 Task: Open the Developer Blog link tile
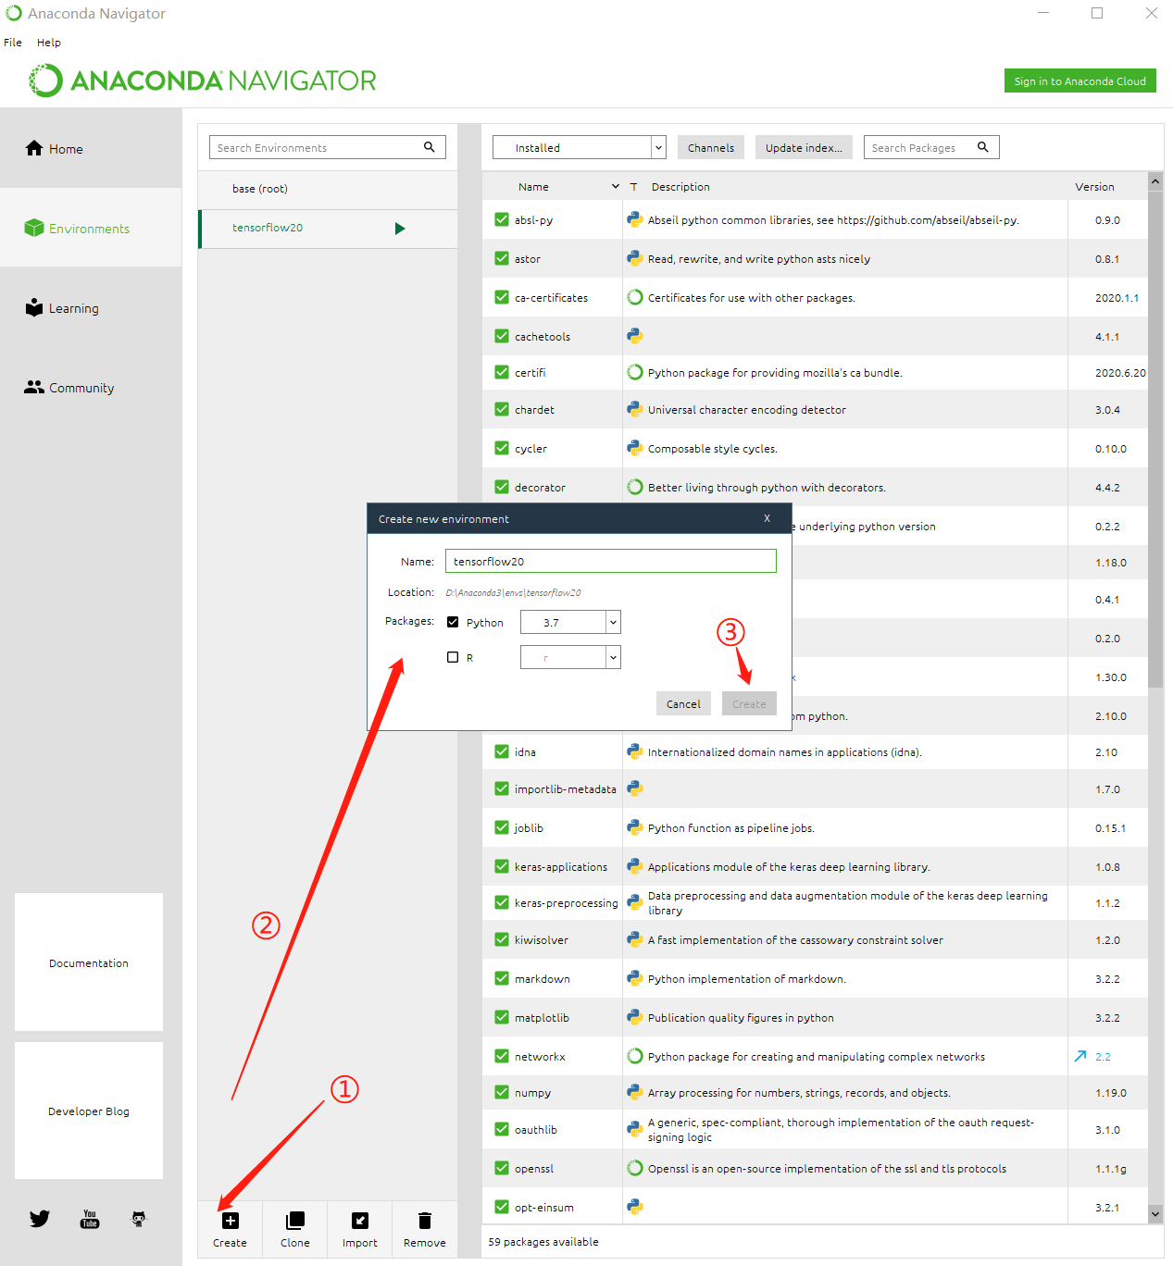(89, 1111)
